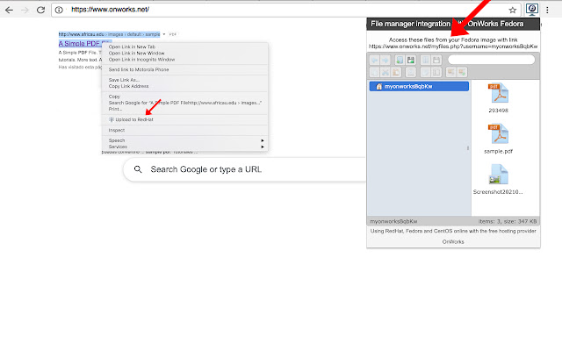Screen dimensions: 562x351
Task: Click the paste clipboard icon
Action: (x=396, y=72)
